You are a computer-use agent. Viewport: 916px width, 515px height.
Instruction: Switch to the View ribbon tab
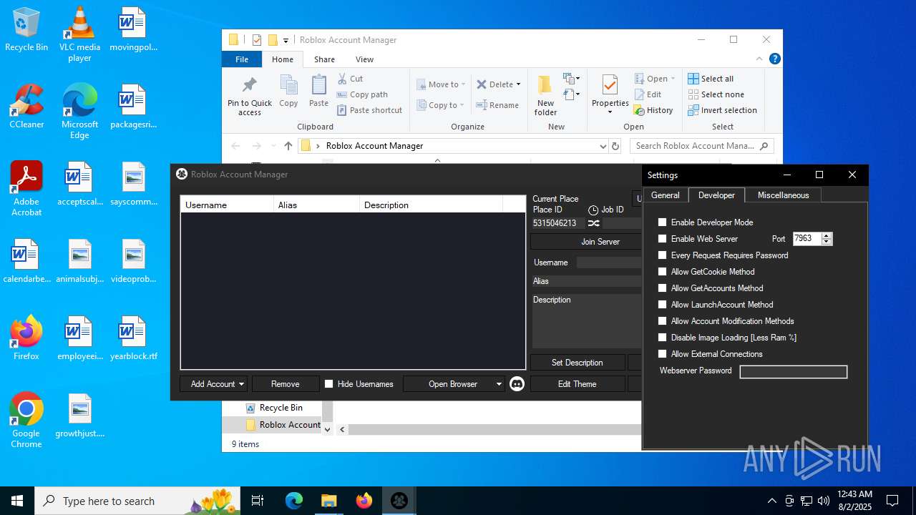(364, 59)
